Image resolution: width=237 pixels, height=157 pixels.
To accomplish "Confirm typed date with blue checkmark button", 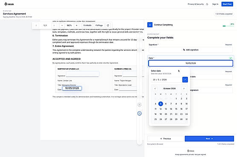I will [x=185, y=79].
